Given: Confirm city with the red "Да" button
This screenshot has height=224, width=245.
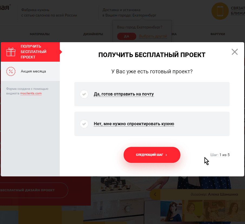Looking at the screenshot, I should coord(126,36).
